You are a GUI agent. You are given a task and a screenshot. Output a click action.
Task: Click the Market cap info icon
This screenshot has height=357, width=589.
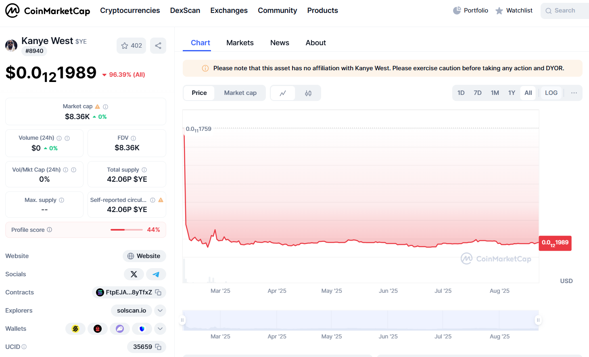pos(105,107)
